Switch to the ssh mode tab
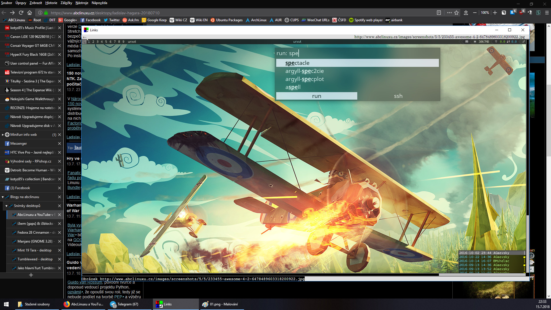The height and width of the screenshot is (310, 551). pyautogui.click(x=398, y=96)
